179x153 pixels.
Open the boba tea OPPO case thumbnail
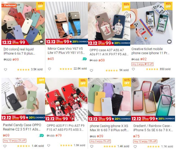pos(109,24)
